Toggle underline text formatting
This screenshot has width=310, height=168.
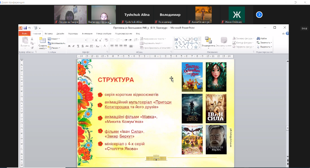click(x=77, y=46)
